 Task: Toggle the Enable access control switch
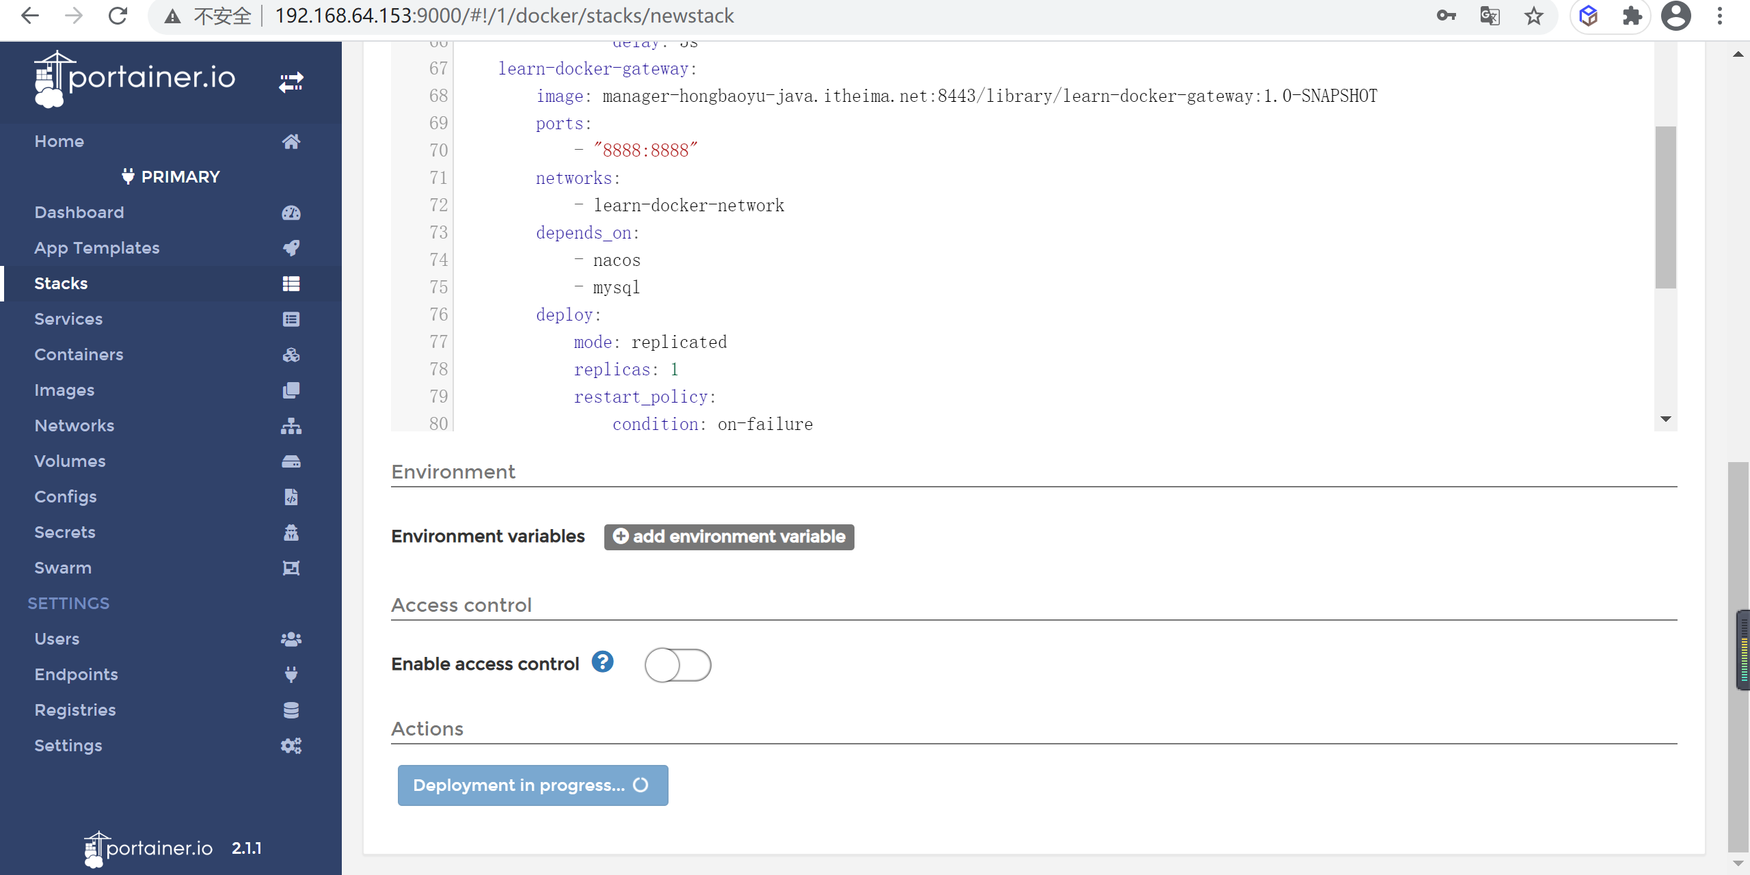coord(677,664)
